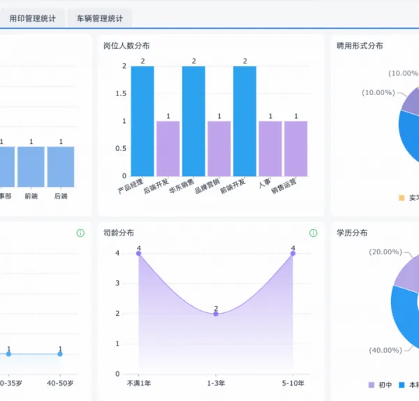This screenshot has width=419, height=401.
Task: Click the 后端开发 axis label
Action: (156, 186)
